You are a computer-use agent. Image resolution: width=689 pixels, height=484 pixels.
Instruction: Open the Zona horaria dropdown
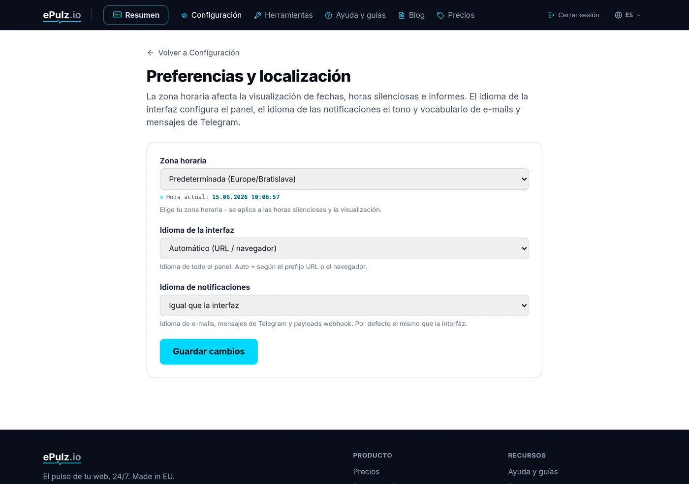[344, 179]
